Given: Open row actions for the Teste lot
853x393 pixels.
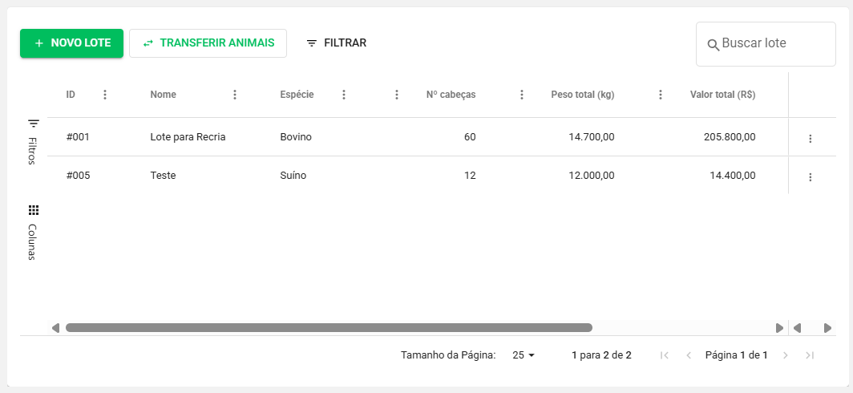Looking at the screenshot, I should (810, 177).
